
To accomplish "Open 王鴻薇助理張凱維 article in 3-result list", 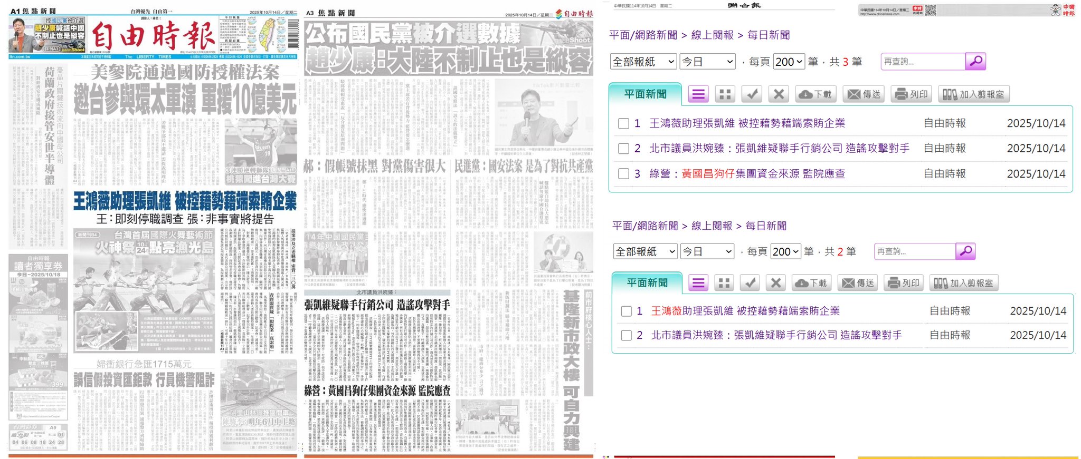I will (x=747, y=123).
